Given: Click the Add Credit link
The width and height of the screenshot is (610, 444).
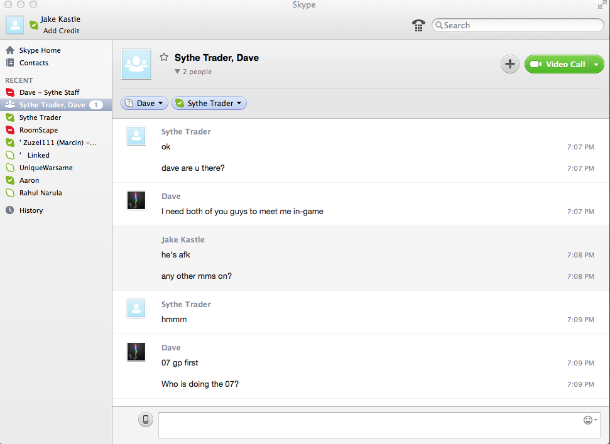Looking at the screenshot, I should (x=61, y=31).
